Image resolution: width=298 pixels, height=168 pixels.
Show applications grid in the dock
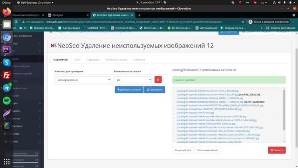(x=7, y=162)
